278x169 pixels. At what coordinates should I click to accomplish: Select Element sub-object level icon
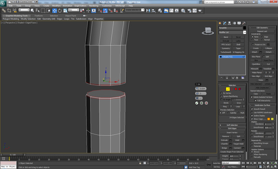240,89
